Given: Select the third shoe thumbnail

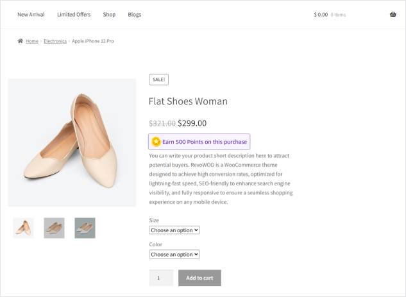Looking at the screenshot, I should 85,228.
